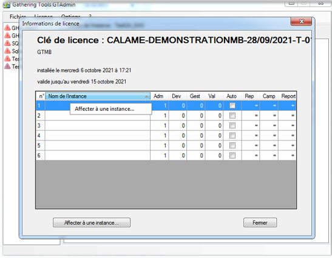The image size is (332, 258).
Task: Click the Camp cell in row 5
Action: pos(269,145)
